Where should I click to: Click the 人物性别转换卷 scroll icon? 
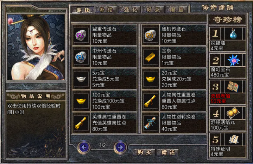[x=150, y=123]
